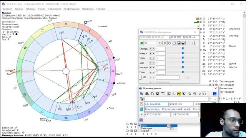This screenshot has width=246, height=138.
Task: Select the large circle icon in Фоновые данные
Action: (204, 94)
